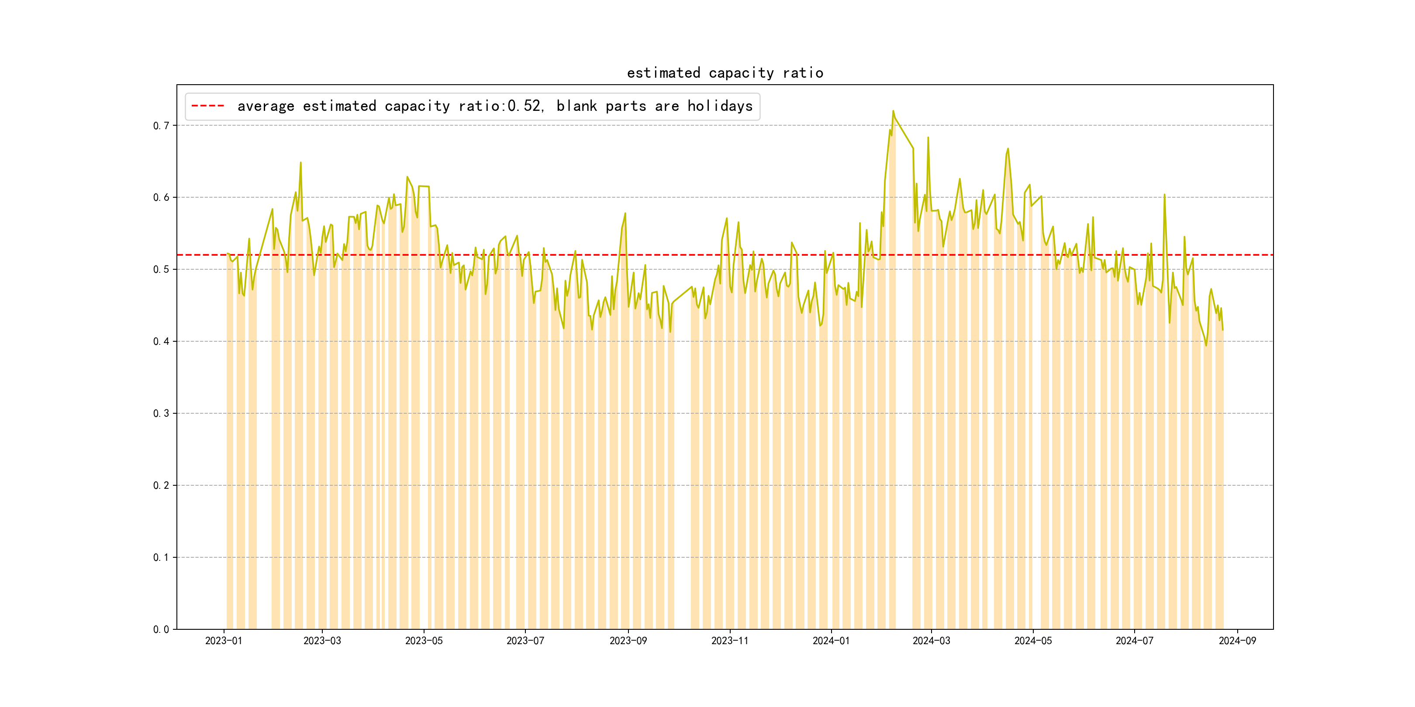The image size is (1415, 707).
Task: Click the 2024-07 x-axis label
Action: tap(1134, 641)
